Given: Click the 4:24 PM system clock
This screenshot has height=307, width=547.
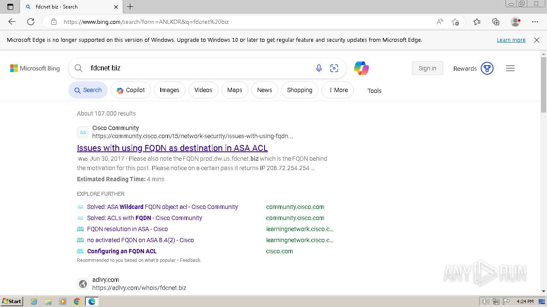Looking at the screenshot, I should tap(525, 301).
